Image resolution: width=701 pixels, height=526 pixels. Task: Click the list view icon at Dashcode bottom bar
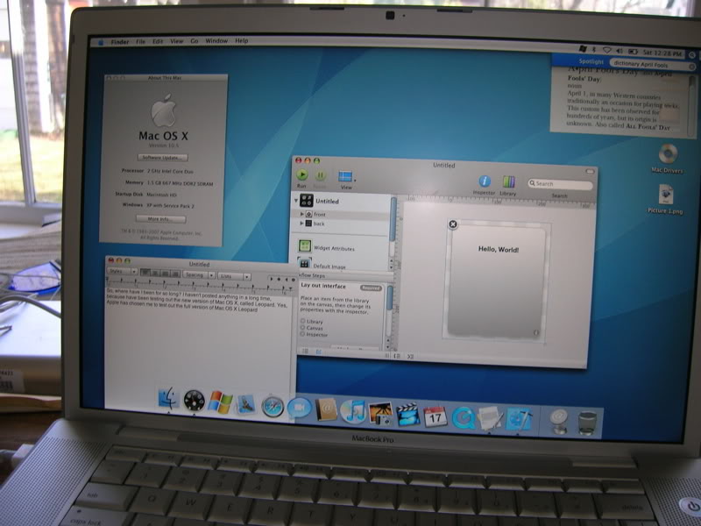coord(306,352)
